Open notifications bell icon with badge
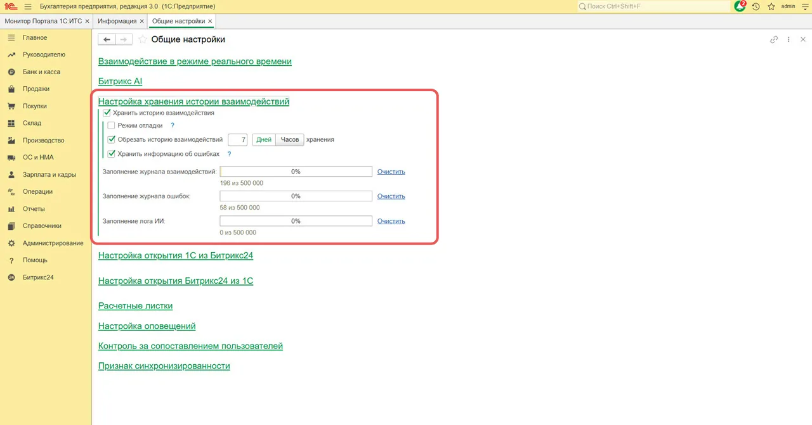Screen dimensions: 812x425 (x=740, y=6)
